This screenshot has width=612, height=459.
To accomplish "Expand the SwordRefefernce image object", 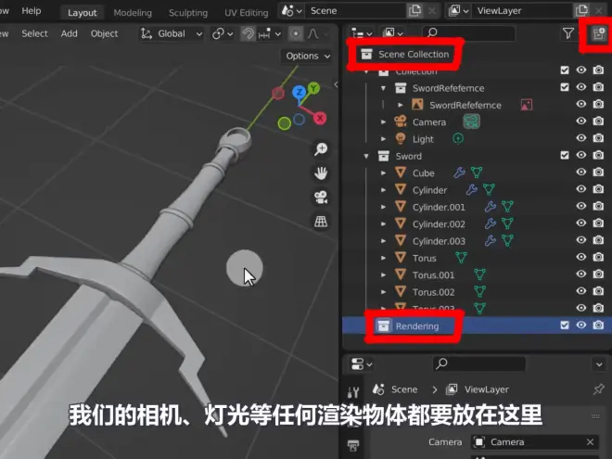I will click(400, 105).
